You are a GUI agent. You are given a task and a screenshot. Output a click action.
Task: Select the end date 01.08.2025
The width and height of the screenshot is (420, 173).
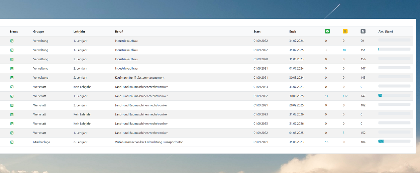click(x=296, y=133)
